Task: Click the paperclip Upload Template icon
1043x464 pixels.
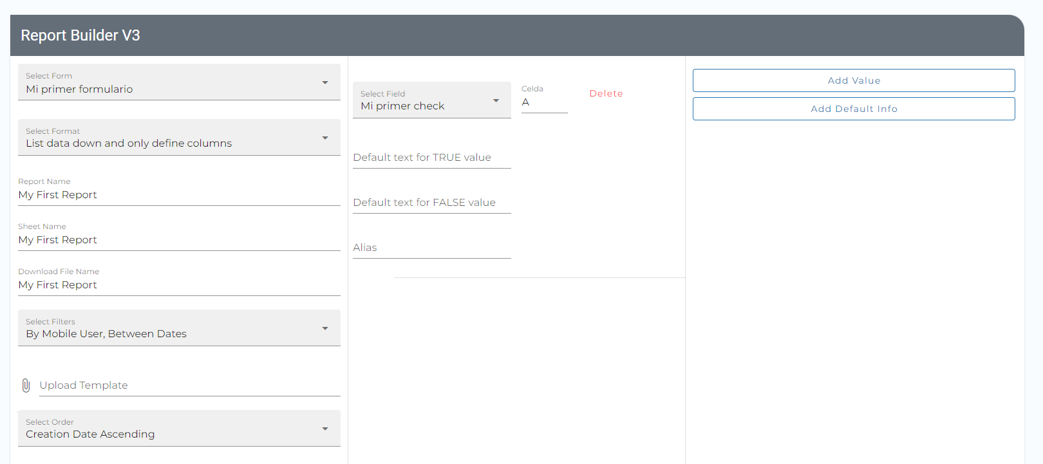Action: point(26,385)
